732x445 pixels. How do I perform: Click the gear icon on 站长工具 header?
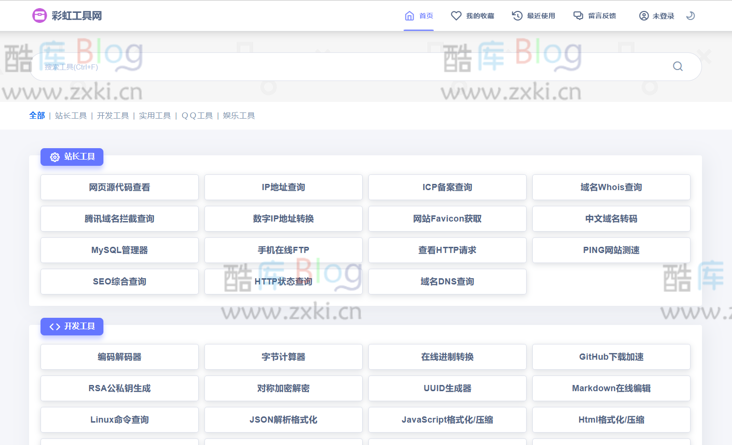click(54, 157)
